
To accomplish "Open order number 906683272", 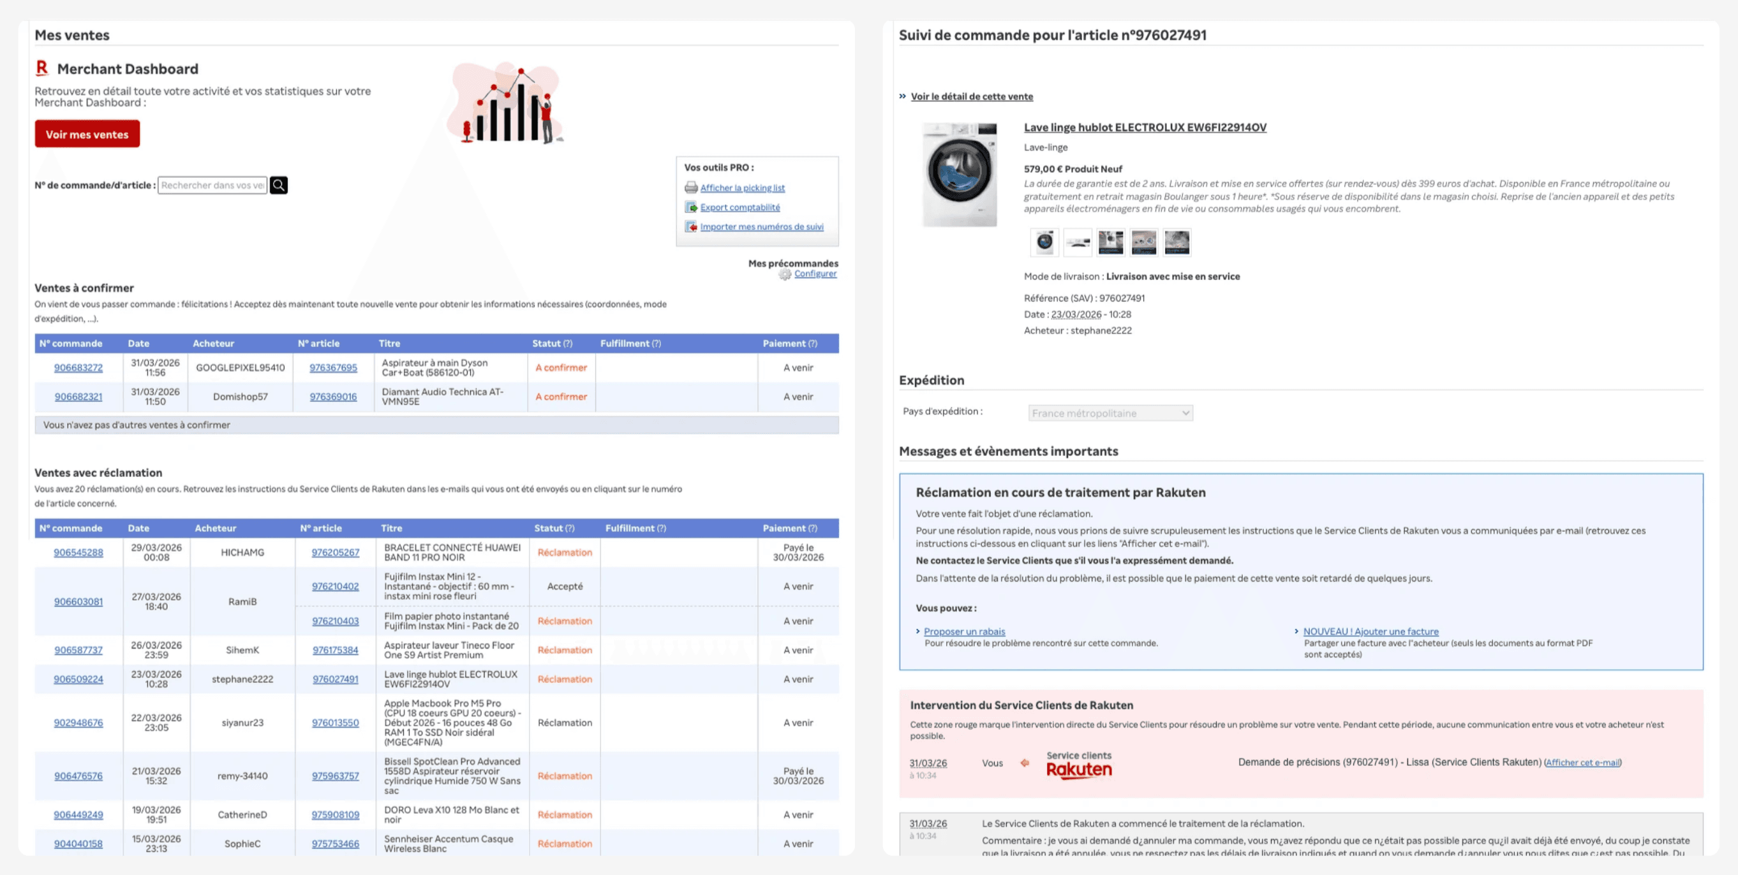I will tap(78, 368).
